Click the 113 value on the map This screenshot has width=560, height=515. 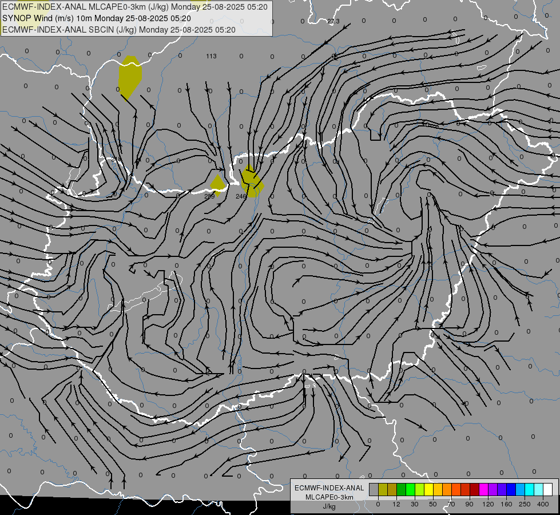coord(211,56)
